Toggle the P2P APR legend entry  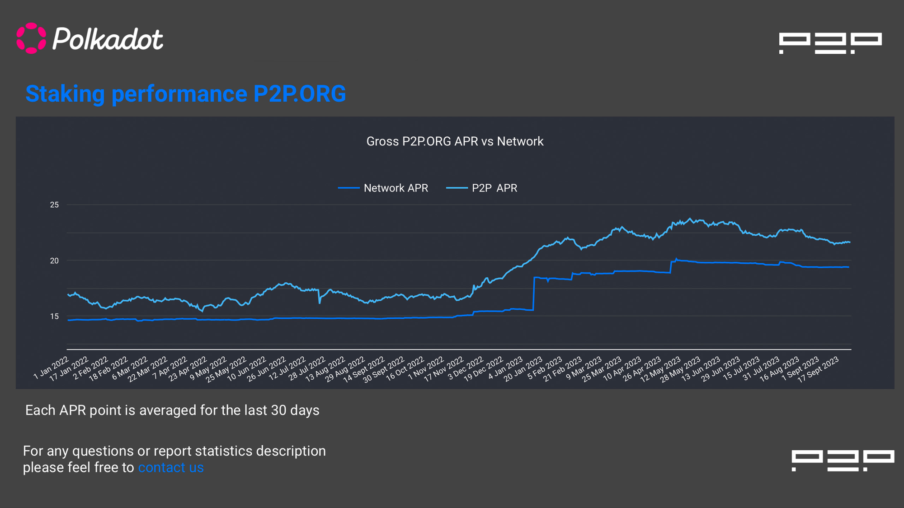point(481,188)
